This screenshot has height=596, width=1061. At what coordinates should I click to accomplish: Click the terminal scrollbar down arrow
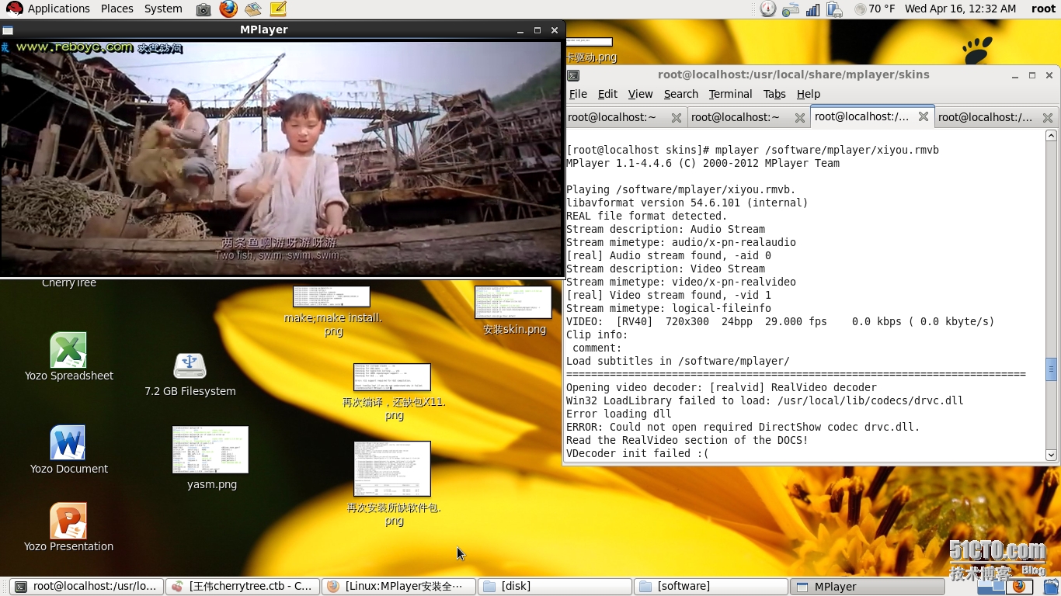tap(1052, 456)
